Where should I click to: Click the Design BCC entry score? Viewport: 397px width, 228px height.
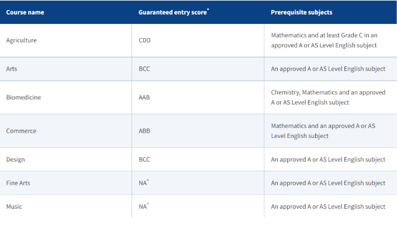tap(144, 160)
